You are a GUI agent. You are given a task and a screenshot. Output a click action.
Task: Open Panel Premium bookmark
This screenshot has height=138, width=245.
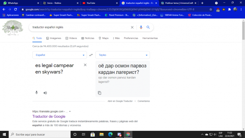[117, 15]
